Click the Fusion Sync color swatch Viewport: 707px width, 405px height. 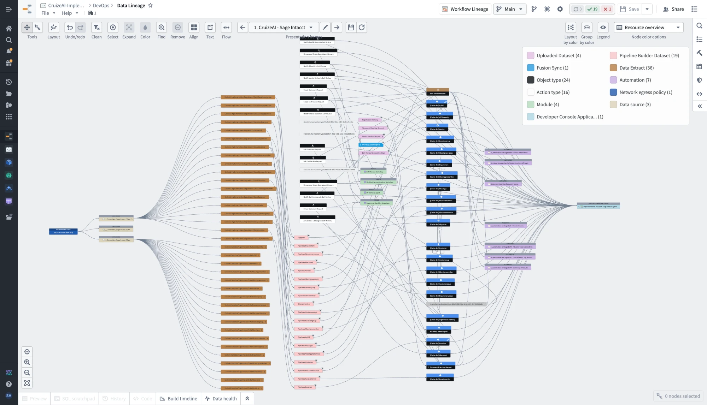tap(531, 68)
